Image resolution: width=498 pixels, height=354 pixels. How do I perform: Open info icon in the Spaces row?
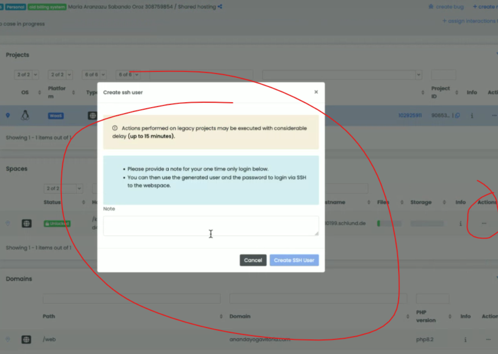[x=461, y=224]
